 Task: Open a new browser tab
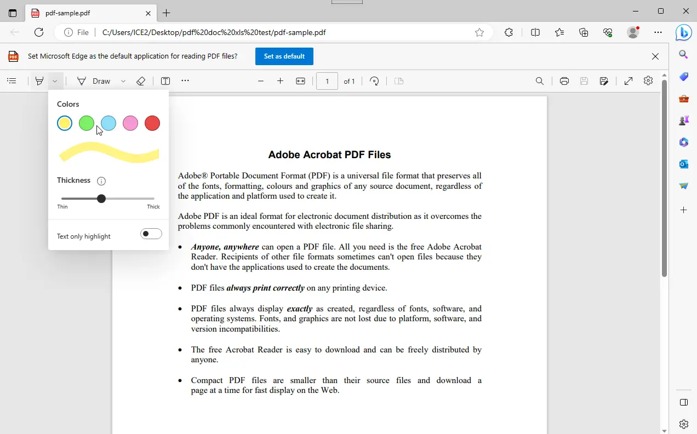click(167, 13)
